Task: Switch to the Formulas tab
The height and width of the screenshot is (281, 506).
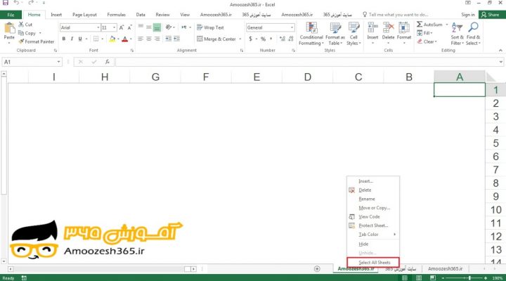Action: pyautogui.click(x=116, y=15)
